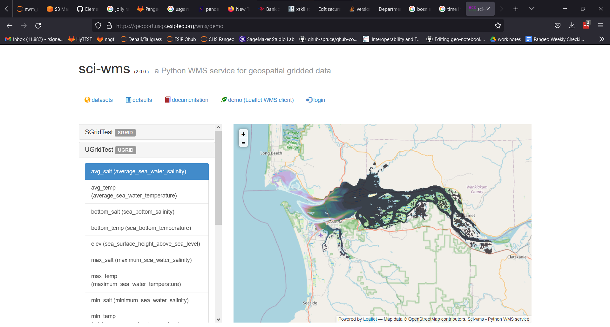The image size is (610, 327).
Task: Open the Downloads panel icon in toolbar
Action: coord(572,25)
